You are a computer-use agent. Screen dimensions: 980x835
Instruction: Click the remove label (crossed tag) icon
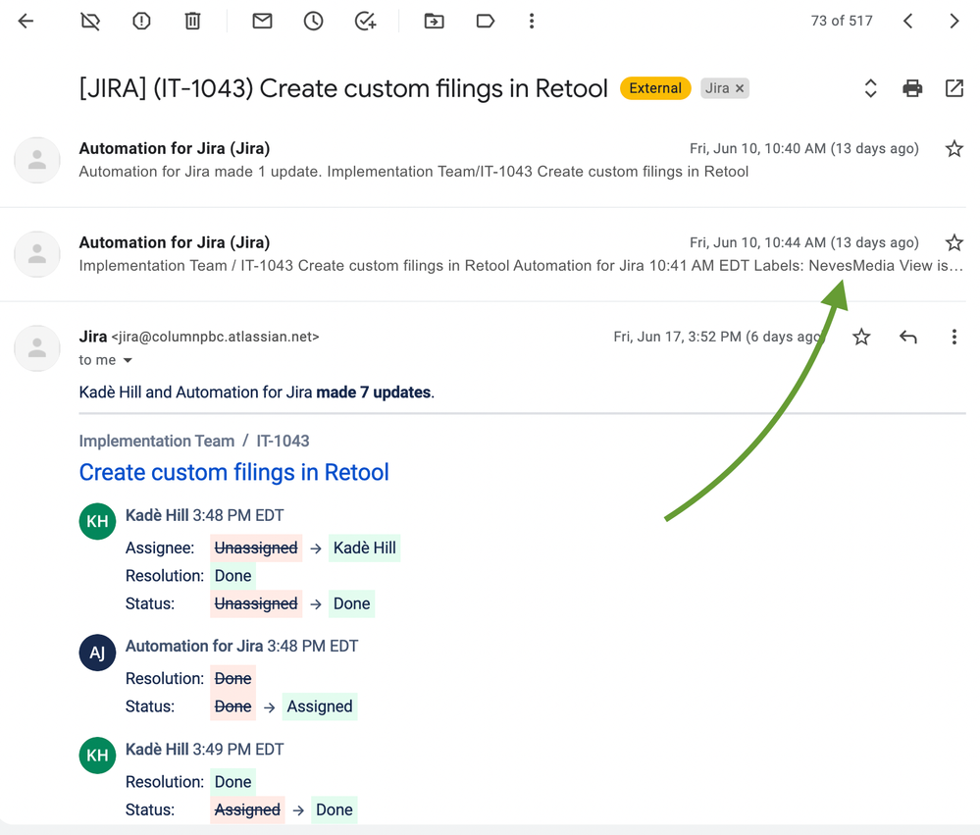point(90,22)
